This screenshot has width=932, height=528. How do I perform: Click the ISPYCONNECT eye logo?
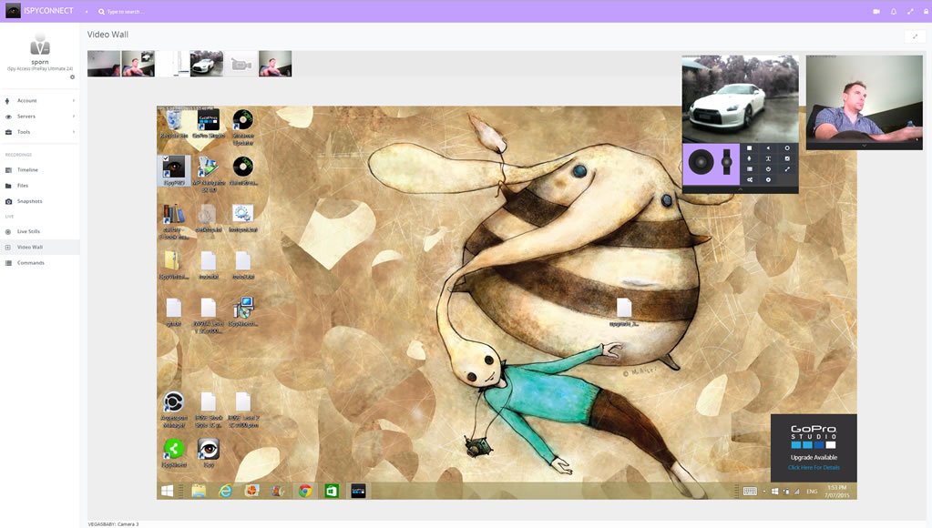click(13, 11)
